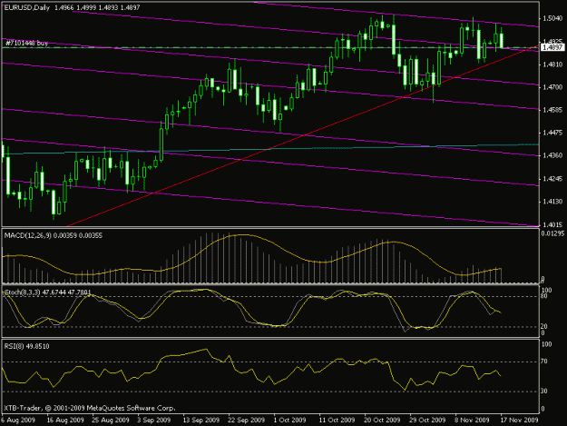This screenshot has height=426, width=567.
Task: Click the yellow RSI line
Action: 251,369
